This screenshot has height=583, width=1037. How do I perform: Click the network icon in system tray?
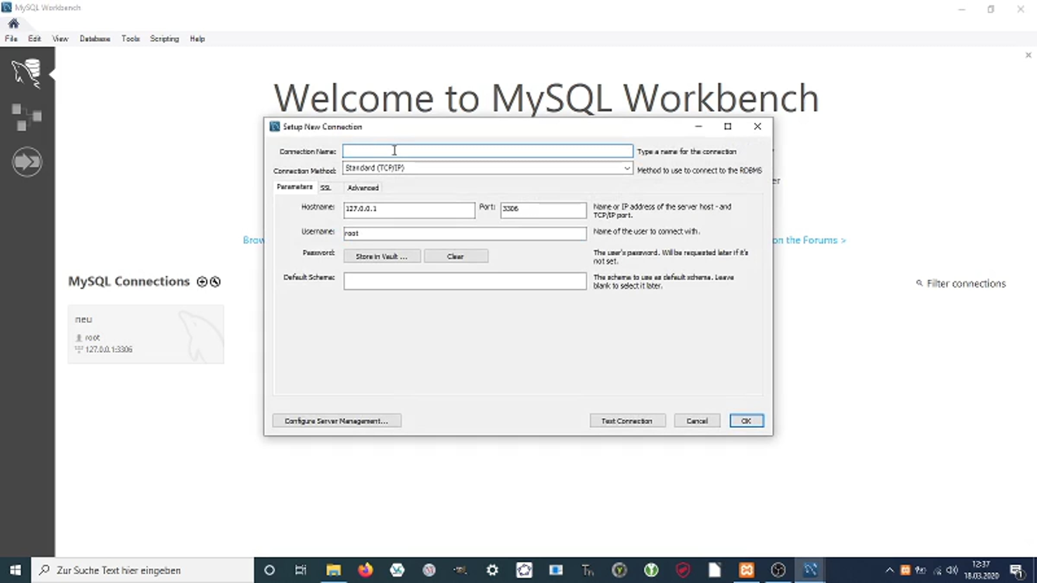(937, 570)
